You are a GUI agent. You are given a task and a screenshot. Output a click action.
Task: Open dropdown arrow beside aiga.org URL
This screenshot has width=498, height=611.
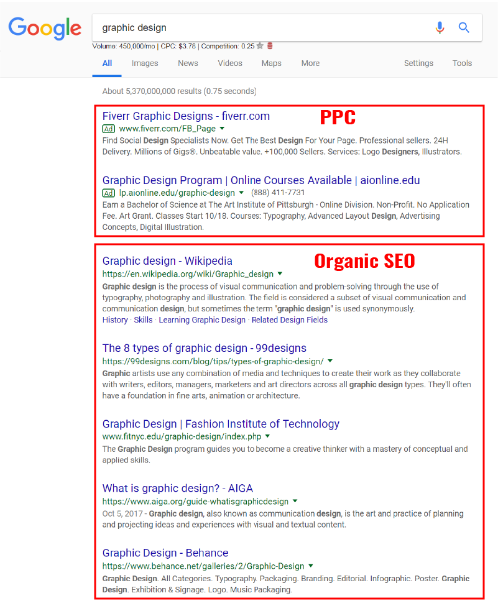coord(295,501)
